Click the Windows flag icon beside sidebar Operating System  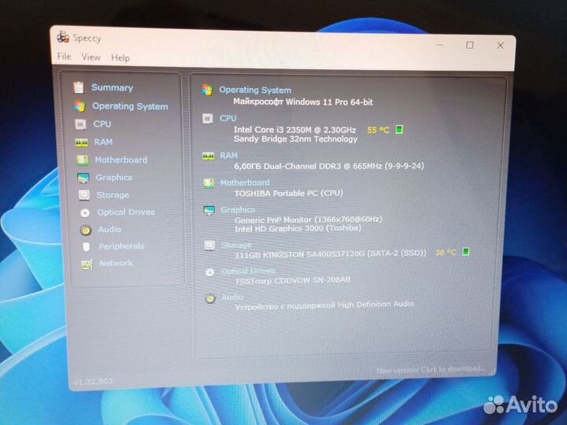(x=80, y=106)
